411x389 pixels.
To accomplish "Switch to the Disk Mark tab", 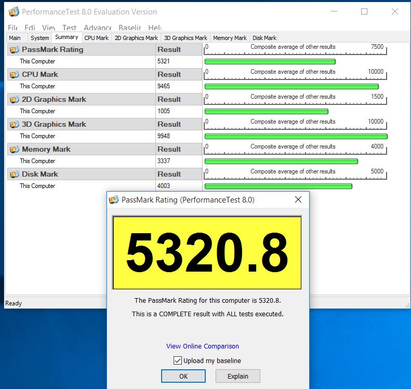I will (x=264, y=38).
